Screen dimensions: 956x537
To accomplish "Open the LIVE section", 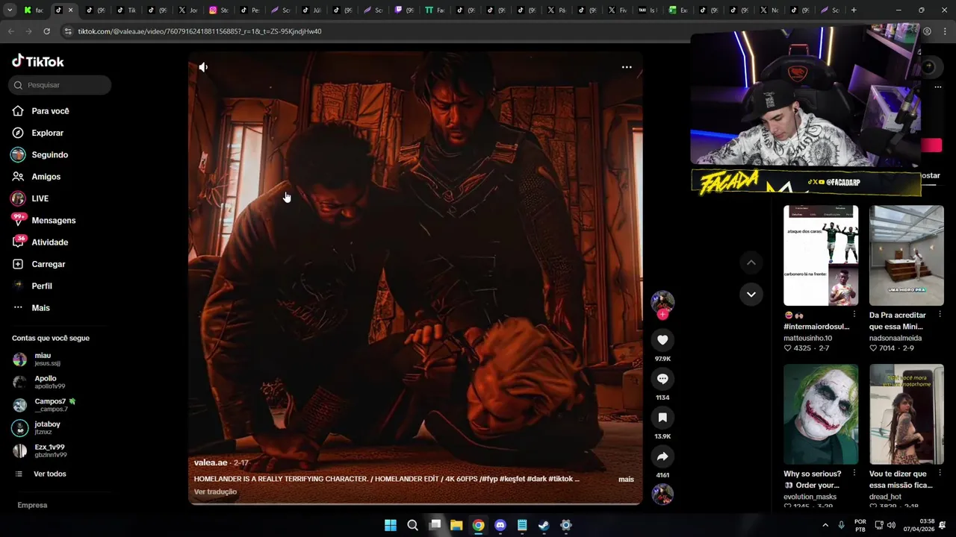I will click(40, 198).
